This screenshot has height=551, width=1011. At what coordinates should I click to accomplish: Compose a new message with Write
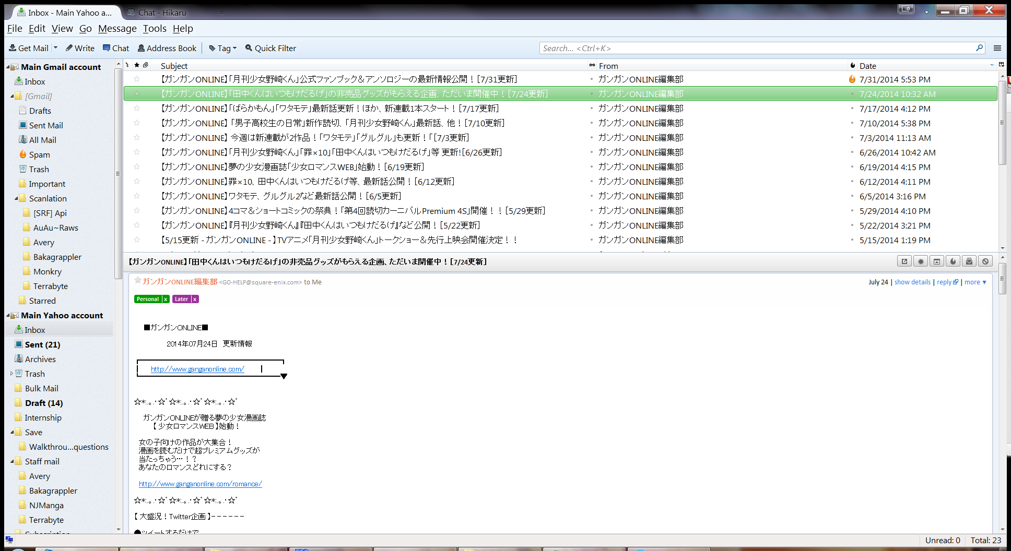tap(80, 48)
